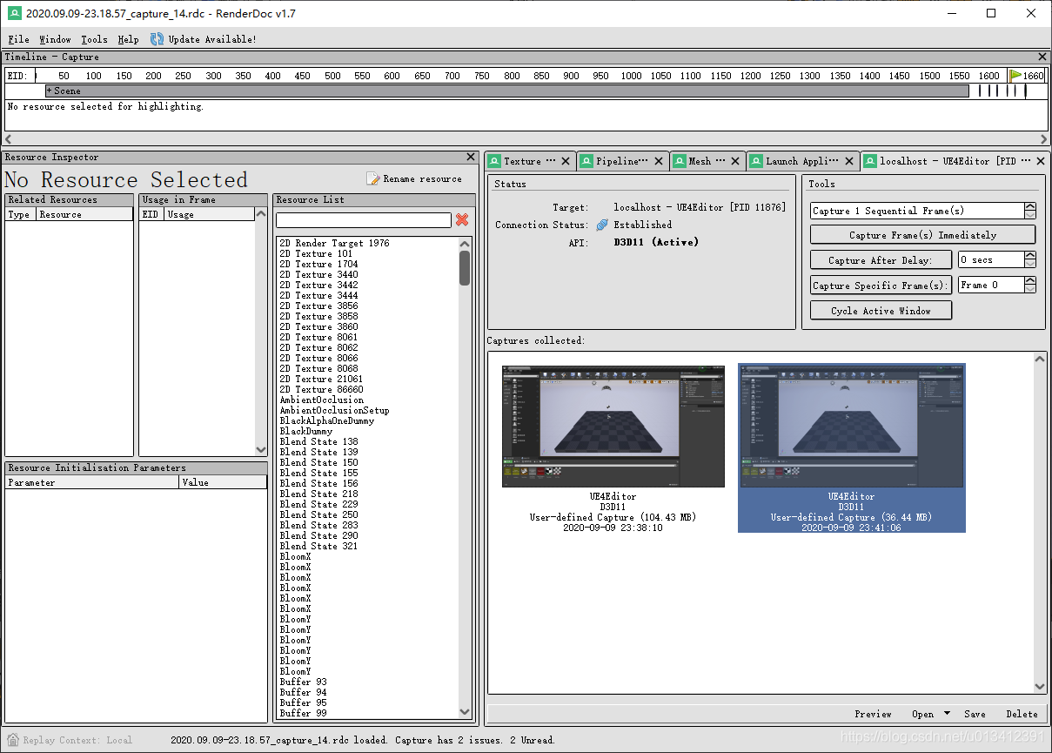The width and height of the screenshot is (1052, 753).
Task: Click the Delete button below captures
Action: tap(1022, 714)
